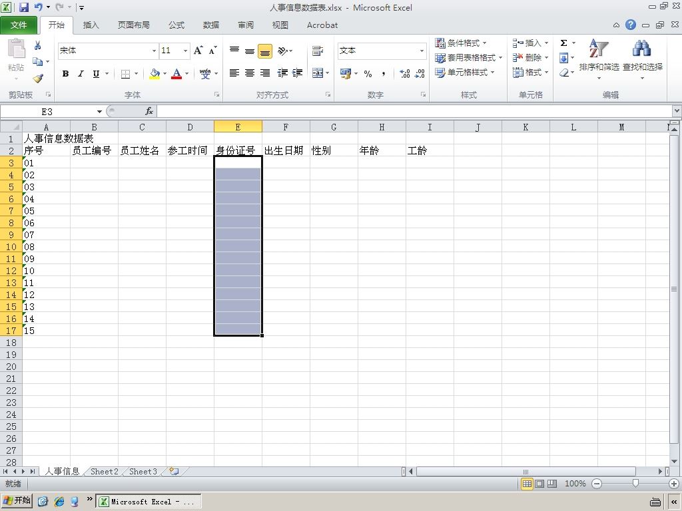Click the Increase Decimal icon
682x511 pixels.
click(404, 73)
